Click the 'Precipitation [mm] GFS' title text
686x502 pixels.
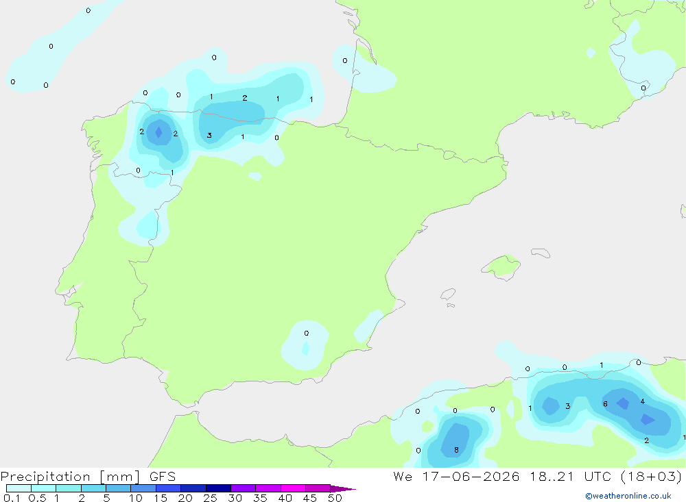(88, 477)
